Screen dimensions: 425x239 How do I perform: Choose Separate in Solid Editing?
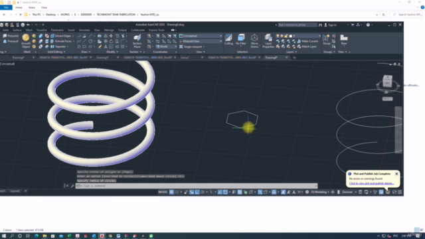(x=58, y=46)
